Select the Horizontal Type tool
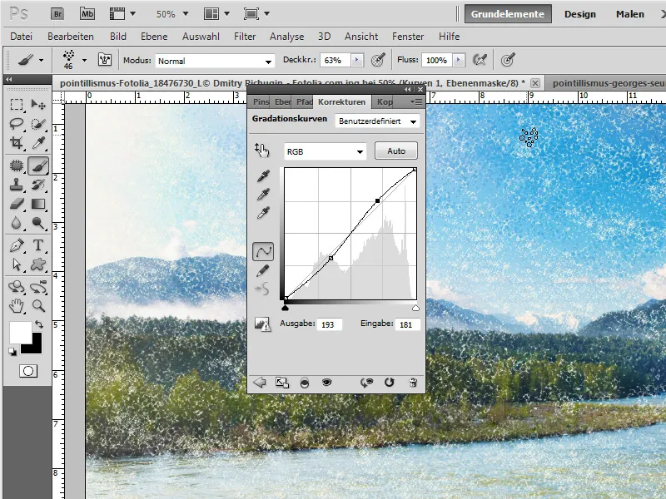Viewport: 666px width, 499px height. 38,245
